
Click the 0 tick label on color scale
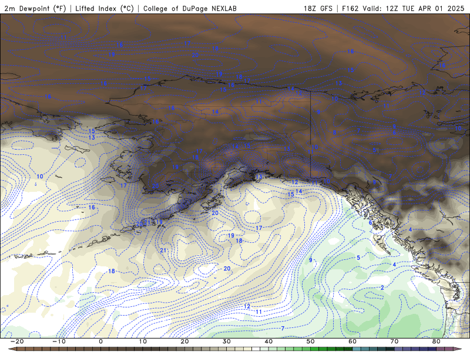coord(100,341)
